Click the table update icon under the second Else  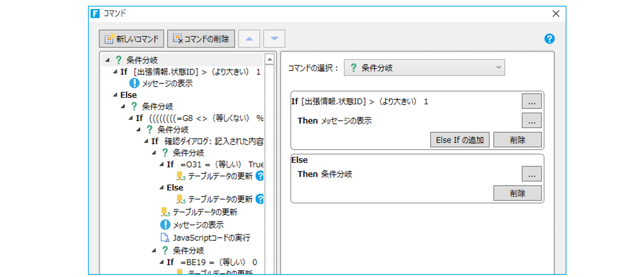[181, 199]
